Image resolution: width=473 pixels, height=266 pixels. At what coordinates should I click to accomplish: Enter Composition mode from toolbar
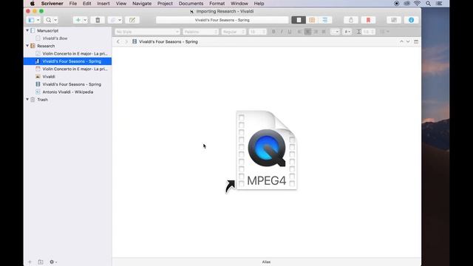pos(394,20)
